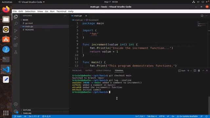Open the errors and warnings status indicator

(46, 116)
